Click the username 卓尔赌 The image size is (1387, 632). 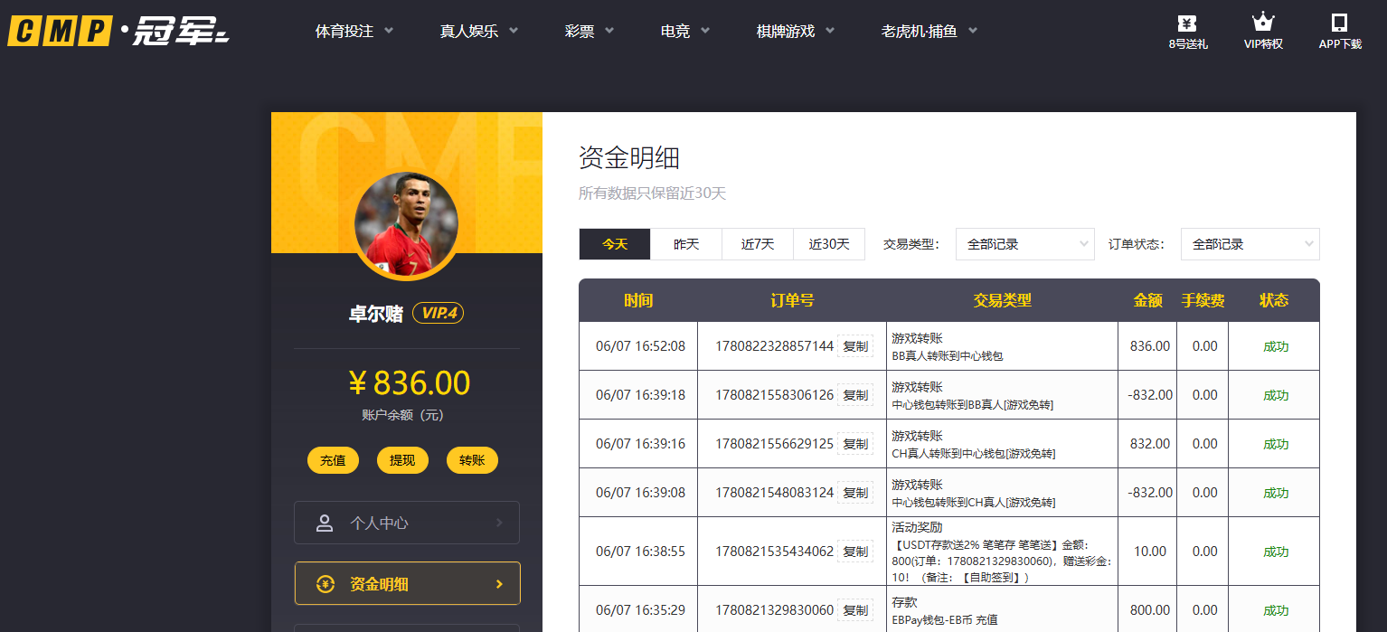[376, 314]
